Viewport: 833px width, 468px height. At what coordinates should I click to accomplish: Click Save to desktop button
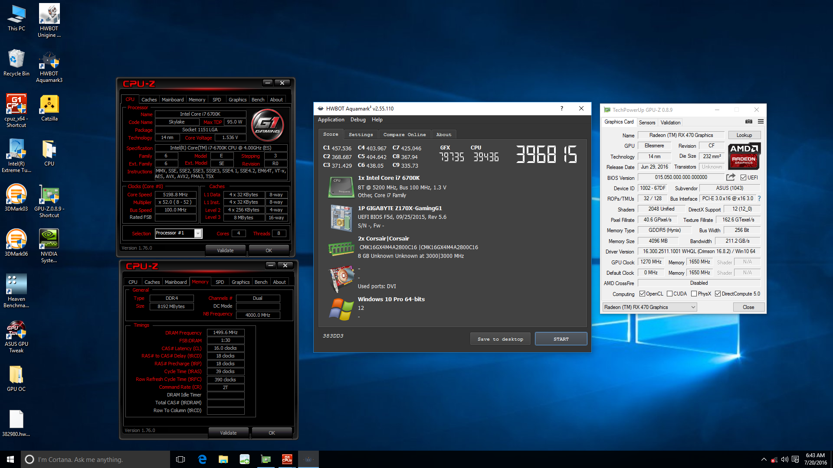tap(500, 339)
